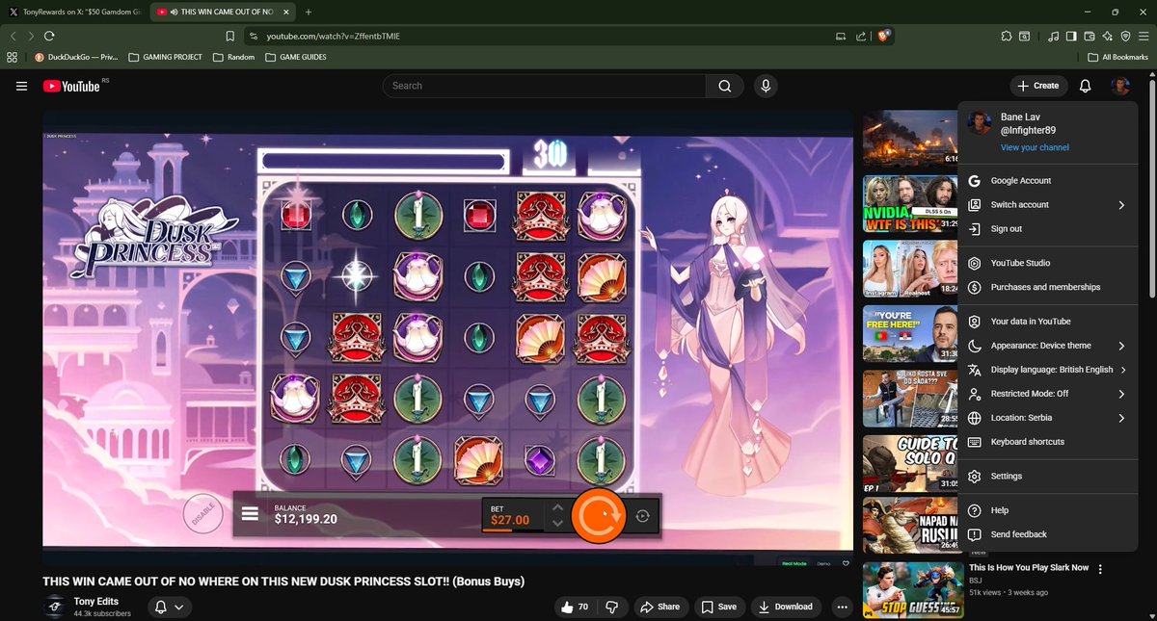Open the Brave VPN shield icon

[x=1125, y=36]
